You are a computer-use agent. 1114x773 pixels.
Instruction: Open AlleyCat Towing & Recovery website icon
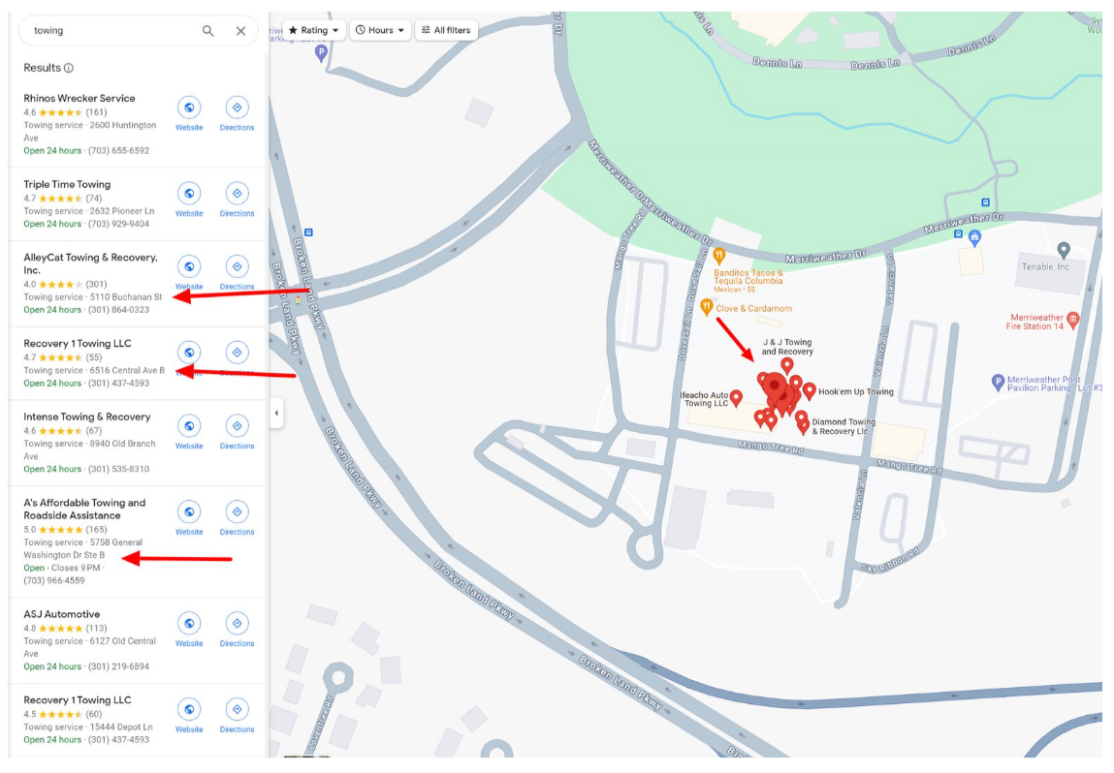(189, 266)
